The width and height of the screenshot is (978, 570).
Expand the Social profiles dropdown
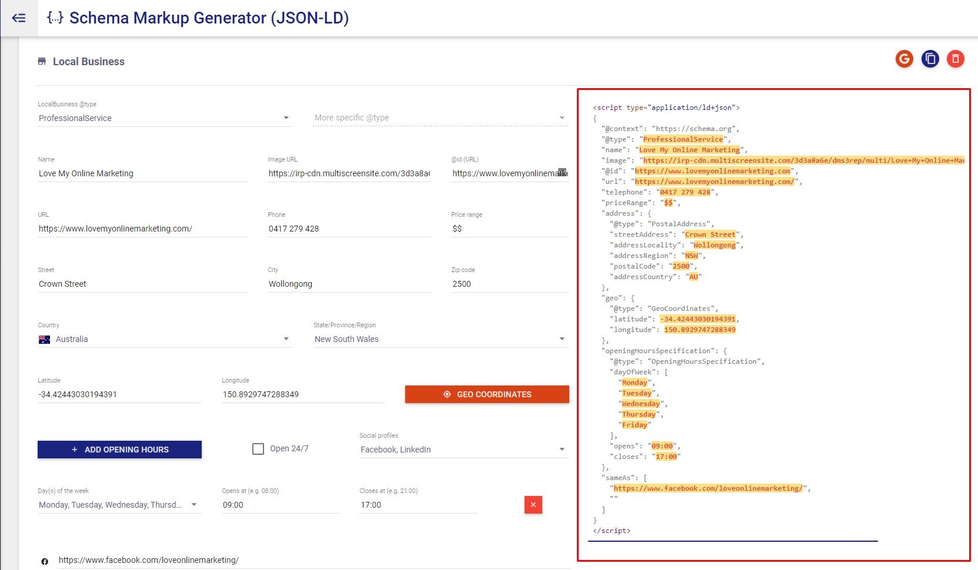[x=562, y=450]
